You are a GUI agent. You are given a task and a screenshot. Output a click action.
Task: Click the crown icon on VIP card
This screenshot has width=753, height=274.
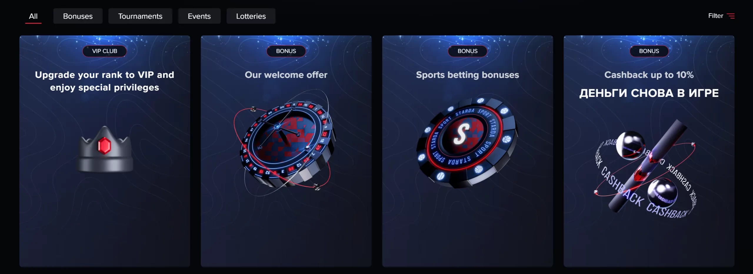tap(105, 149)
